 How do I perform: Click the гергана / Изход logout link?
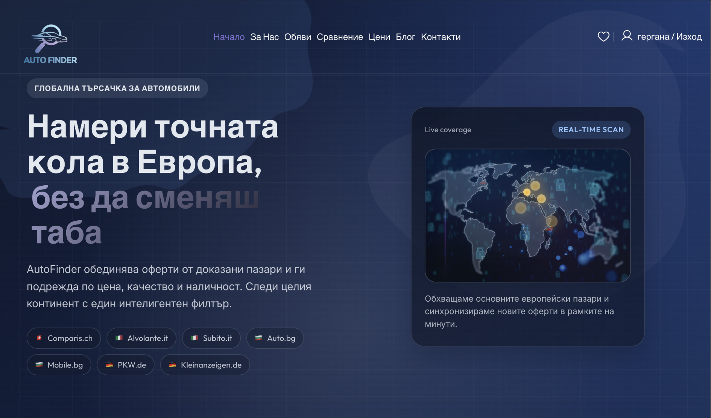tap(669, 37)
